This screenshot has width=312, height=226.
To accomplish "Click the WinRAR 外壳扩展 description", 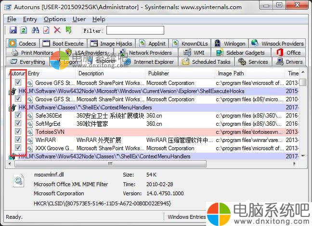I will (x=99, y=140).
